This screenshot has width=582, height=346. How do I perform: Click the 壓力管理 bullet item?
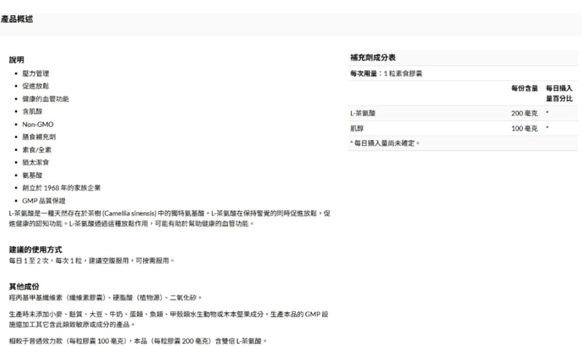click(x=35, y=74)
